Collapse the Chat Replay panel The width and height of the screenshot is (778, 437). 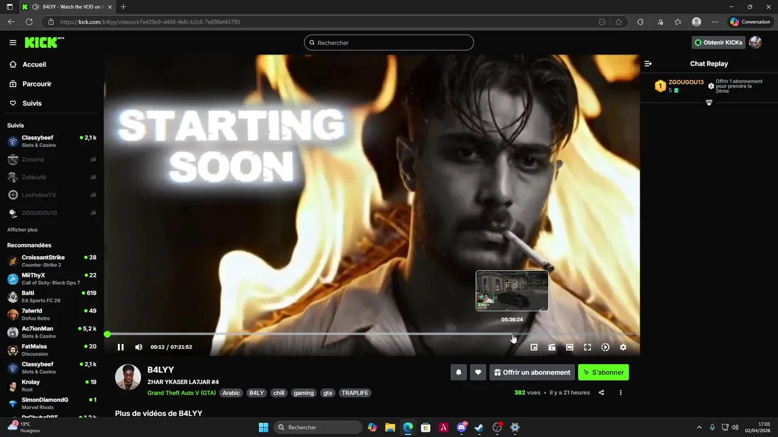(x=648, y=64)
